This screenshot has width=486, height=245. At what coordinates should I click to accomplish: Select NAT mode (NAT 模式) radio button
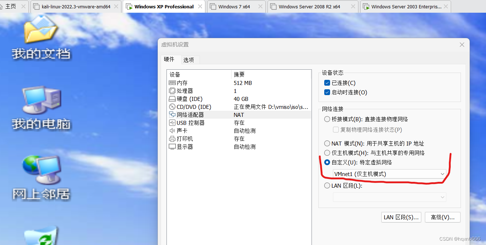point(327,143)
